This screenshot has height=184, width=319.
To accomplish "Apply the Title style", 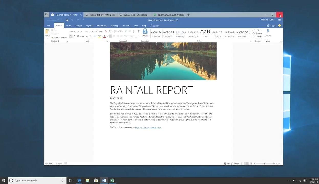I will click(205, 33).
